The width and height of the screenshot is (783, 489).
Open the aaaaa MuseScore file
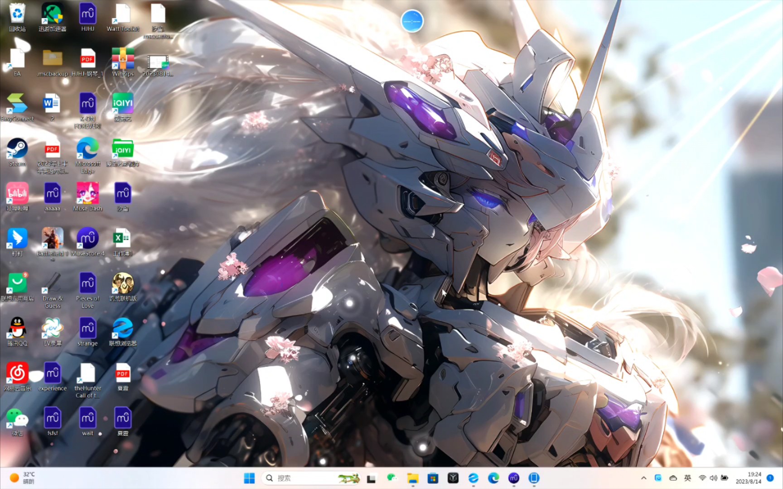coord(53,197)
